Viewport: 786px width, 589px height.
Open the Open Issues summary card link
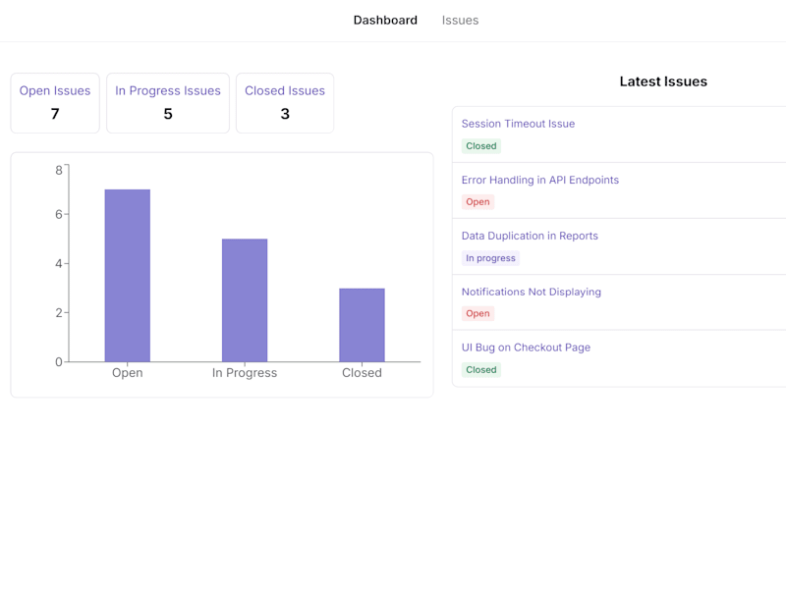click(55, 90)
